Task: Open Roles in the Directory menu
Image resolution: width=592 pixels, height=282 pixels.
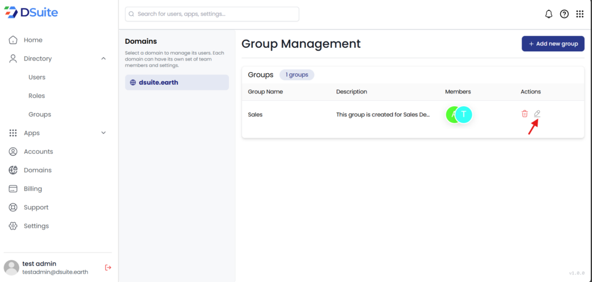Action: click(36, 96)
